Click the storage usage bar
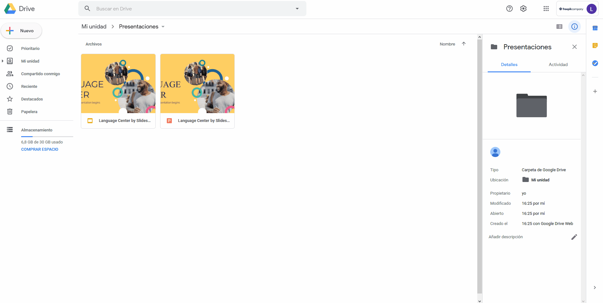The height and width of the screenshot is (303, 603). 47,136
